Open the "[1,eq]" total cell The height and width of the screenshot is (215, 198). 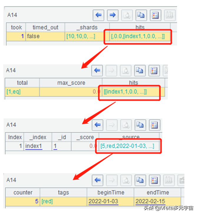22,92
